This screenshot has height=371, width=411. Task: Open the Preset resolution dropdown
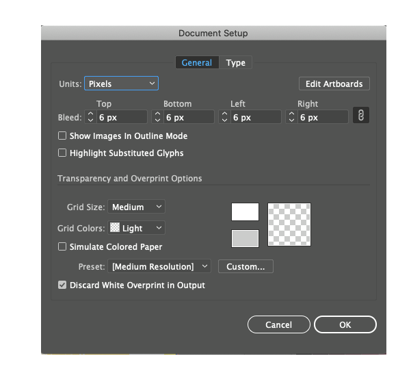(x=160, y=266)
